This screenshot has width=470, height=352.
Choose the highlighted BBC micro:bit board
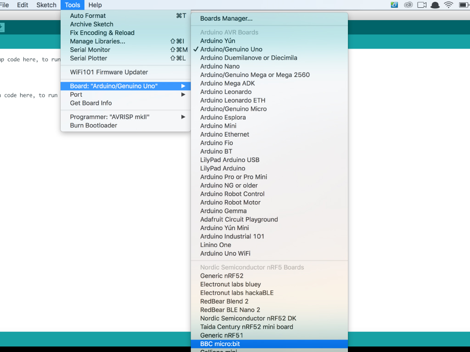(x=269, y=344)
